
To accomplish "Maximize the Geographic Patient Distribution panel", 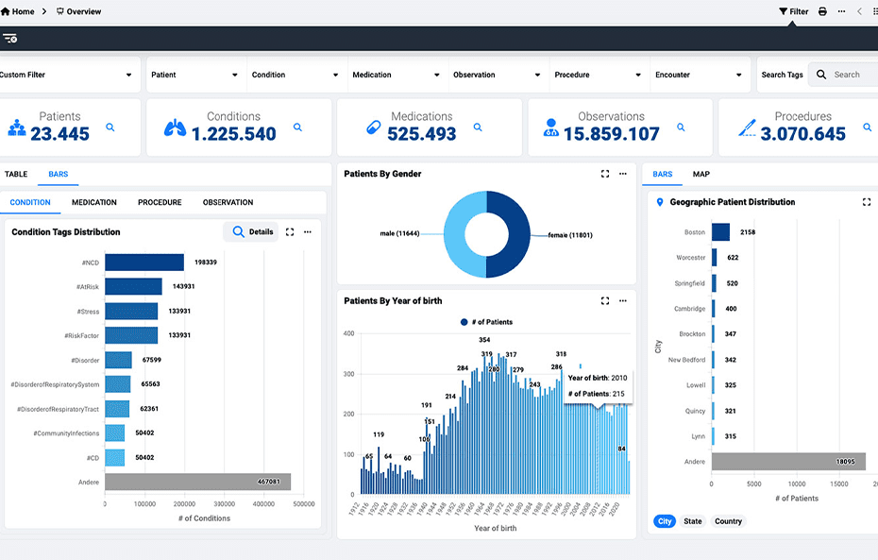I will [x=867, y=202].
